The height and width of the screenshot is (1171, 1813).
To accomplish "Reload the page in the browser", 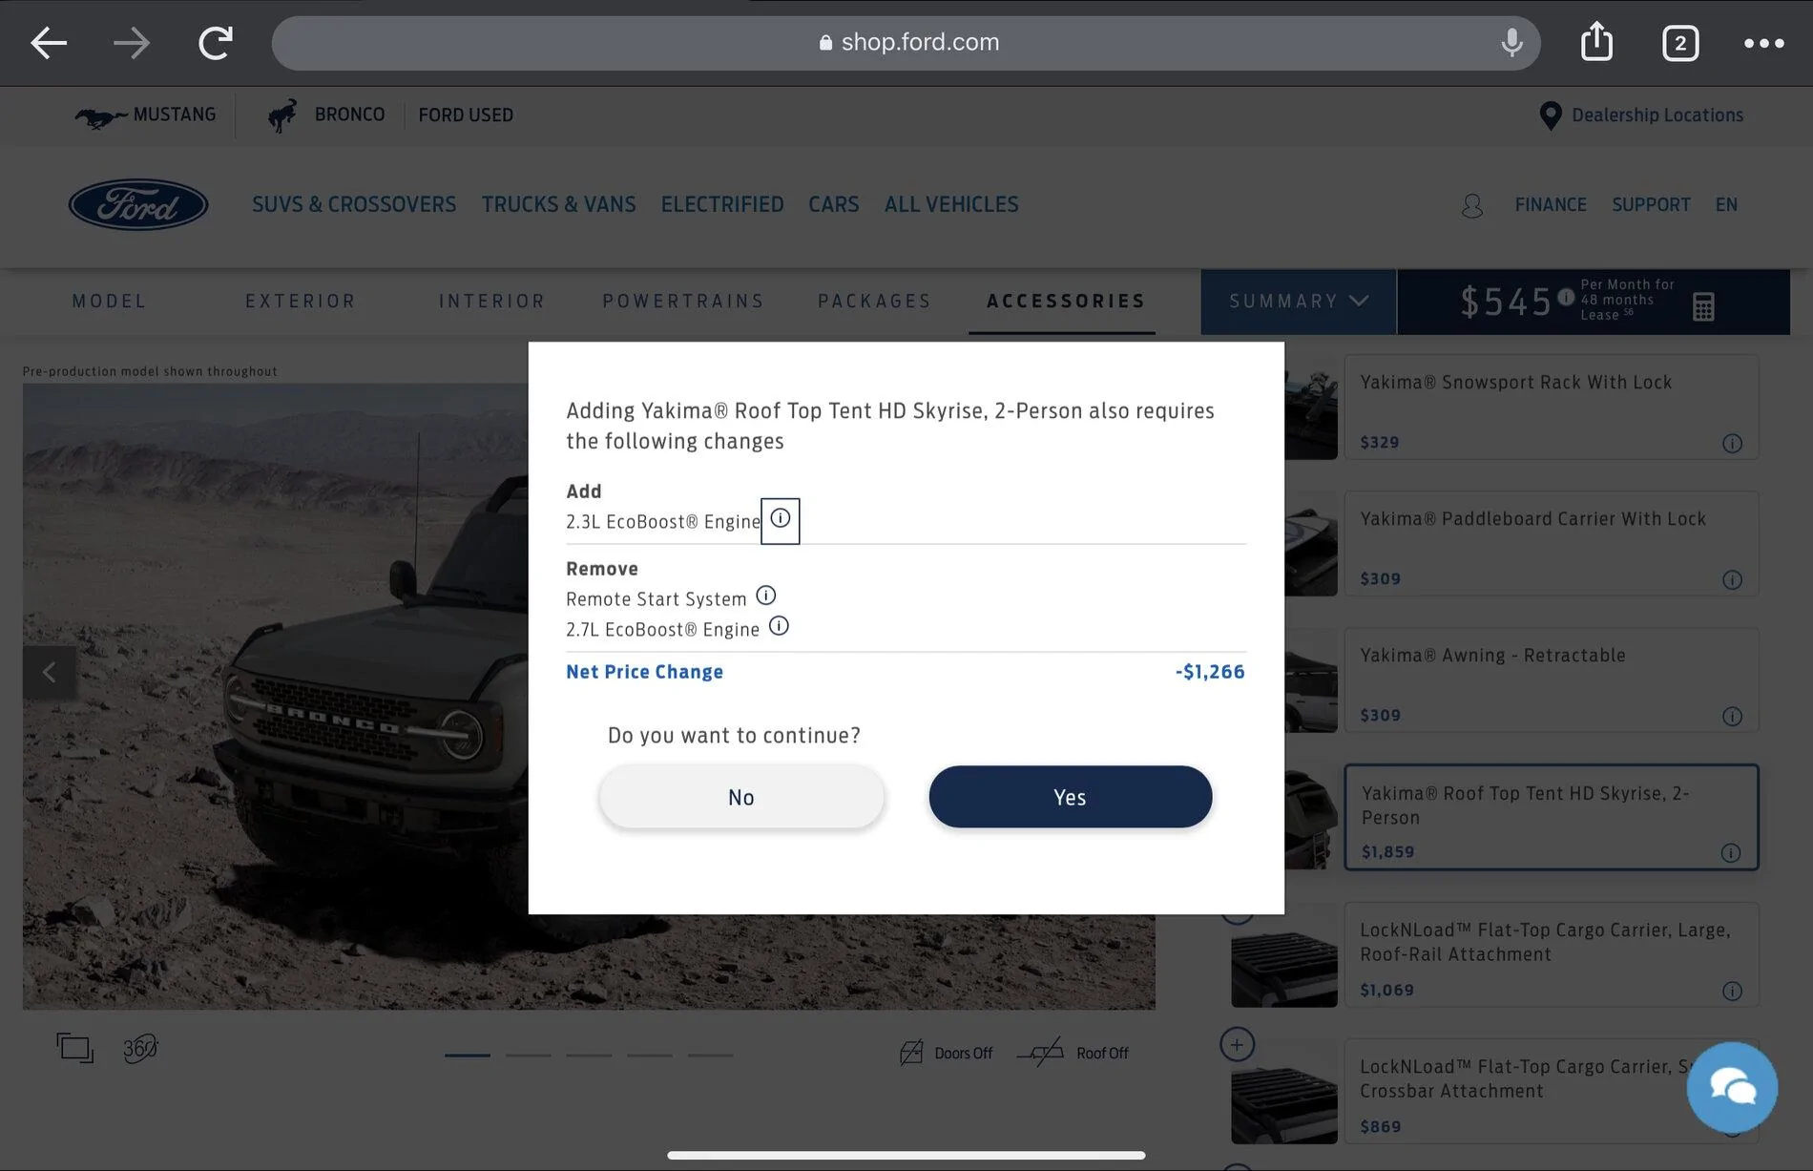I will coord(216,43).
